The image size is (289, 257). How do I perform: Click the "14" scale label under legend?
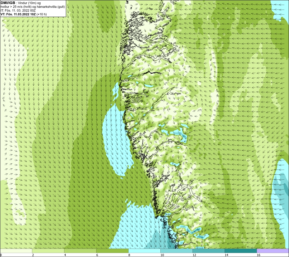point(226,255)
